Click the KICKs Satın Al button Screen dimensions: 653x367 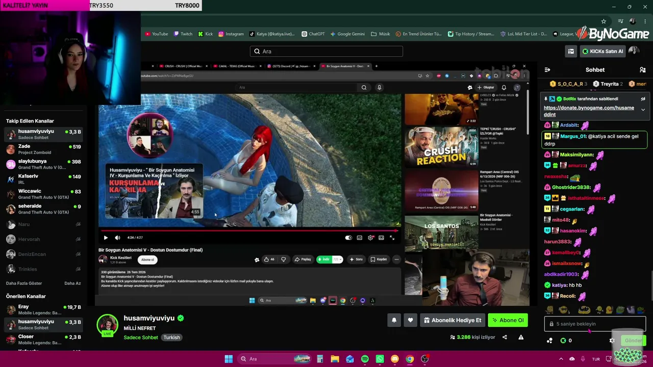coord(602,51)
